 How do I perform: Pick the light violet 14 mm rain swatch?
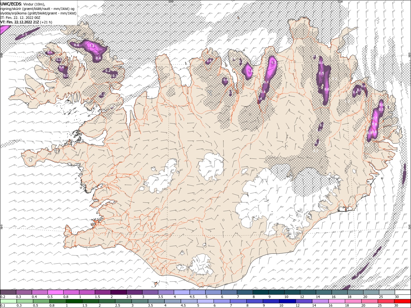point(320,301)
